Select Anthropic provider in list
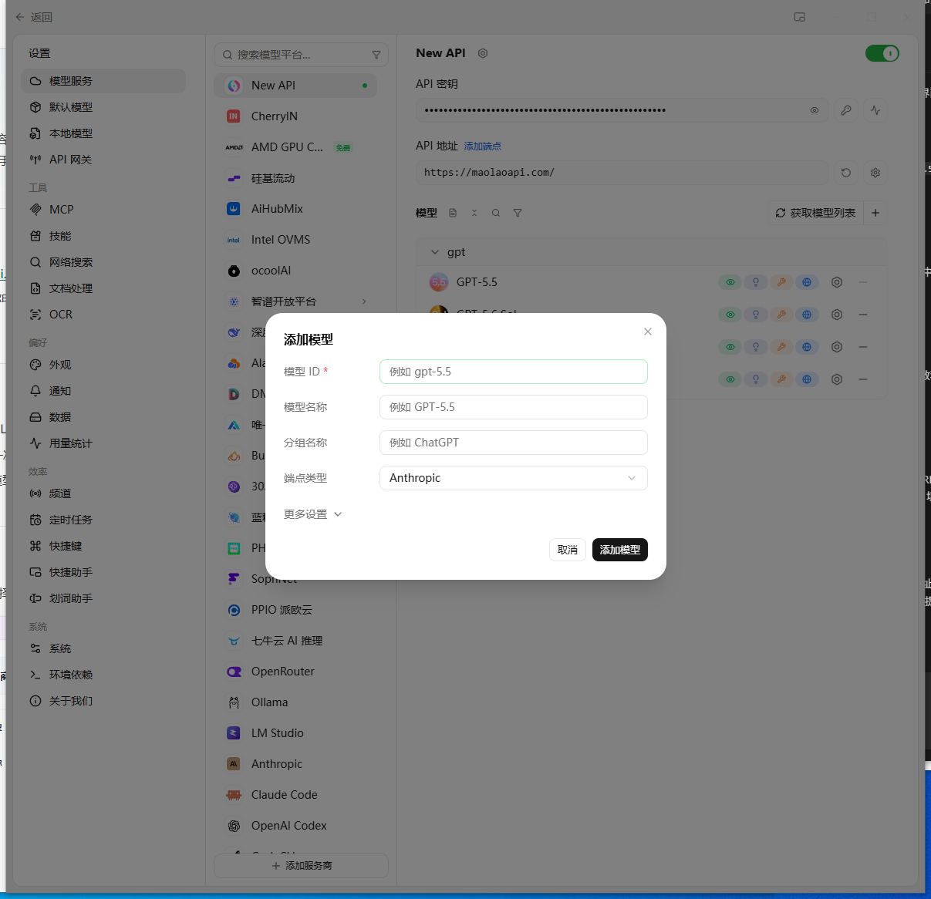The width and height of the screenshot is (931, 899). (x=295, y=764)
